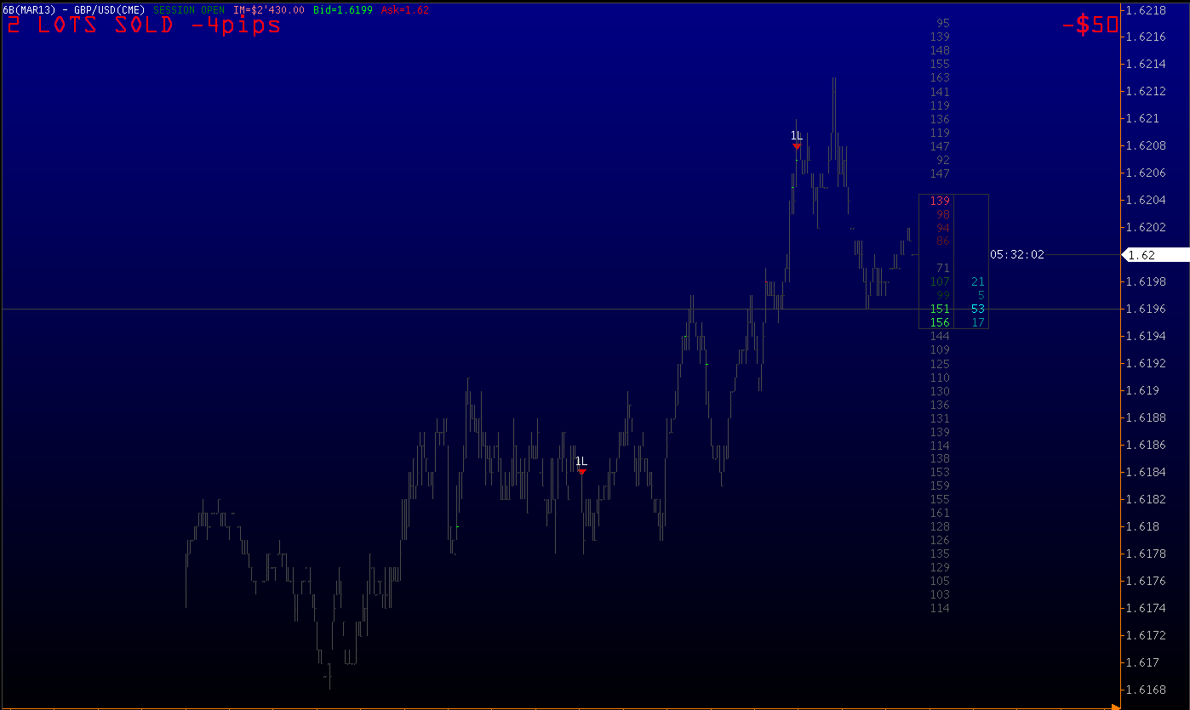Click the red 139 ask volume in the ladder box
The width and height of the screenshot is (1190, 710).
940,201
